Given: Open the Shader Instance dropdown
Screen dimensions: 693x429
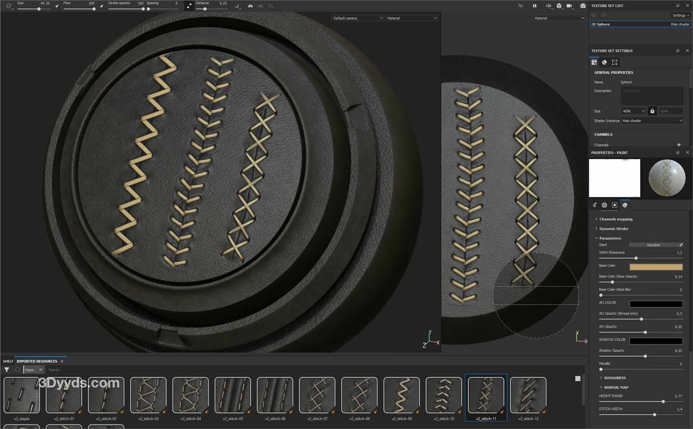Looking at the screenshot, I should tap(652, 121).
